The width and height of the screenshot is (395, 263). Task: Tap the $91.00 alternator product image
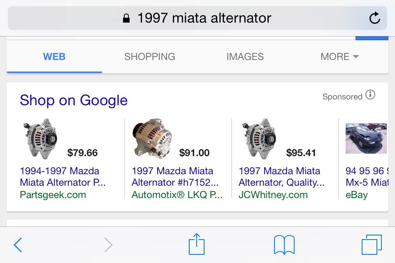click(152, 138)
